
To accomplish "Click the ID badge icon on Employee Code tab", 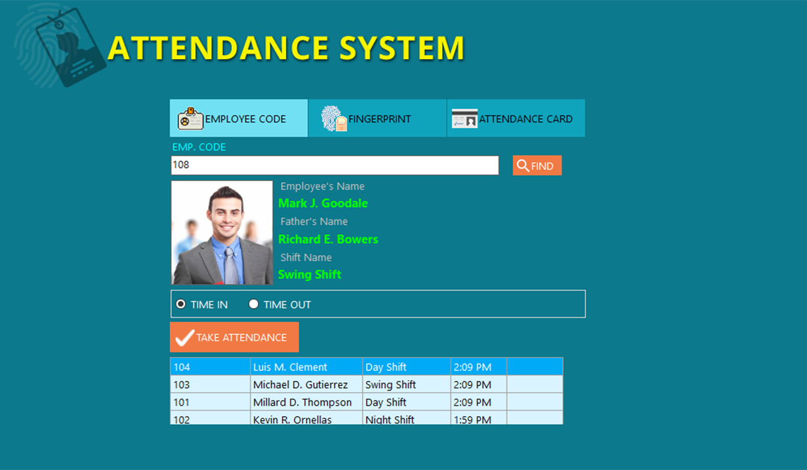I will pos(190,119).
